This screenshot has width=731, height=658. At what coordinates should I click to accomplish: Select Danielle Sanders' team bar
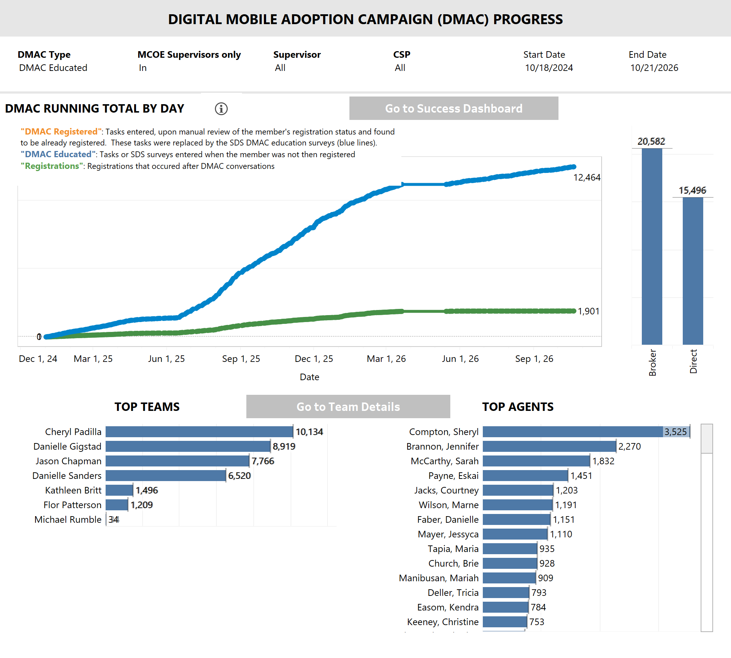[x=166, y=476]
